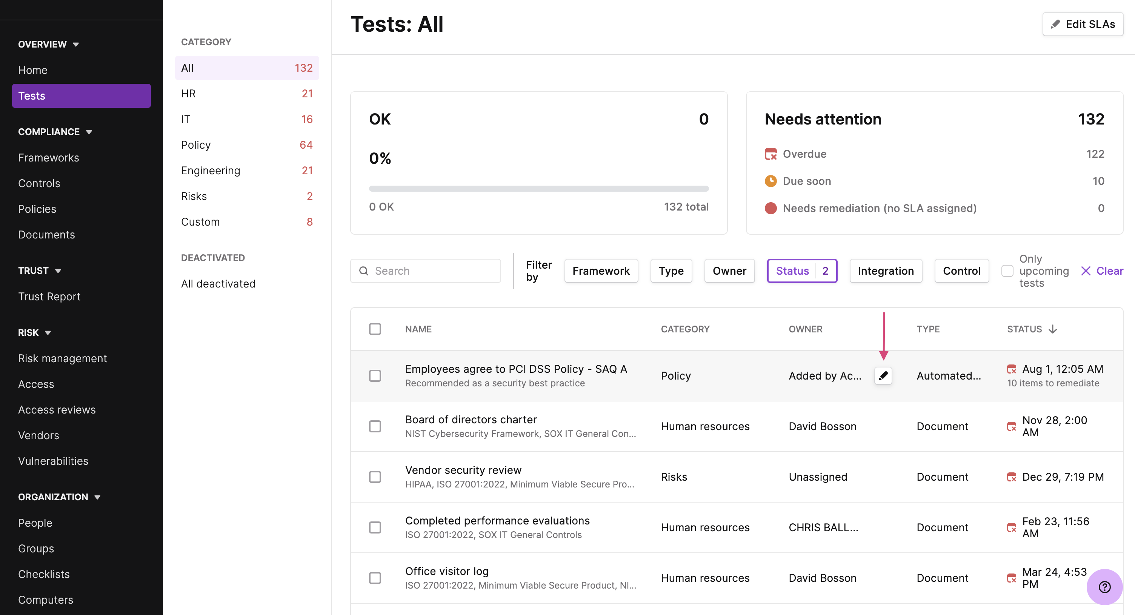Go to Home in the sidebar

[32, 70]
